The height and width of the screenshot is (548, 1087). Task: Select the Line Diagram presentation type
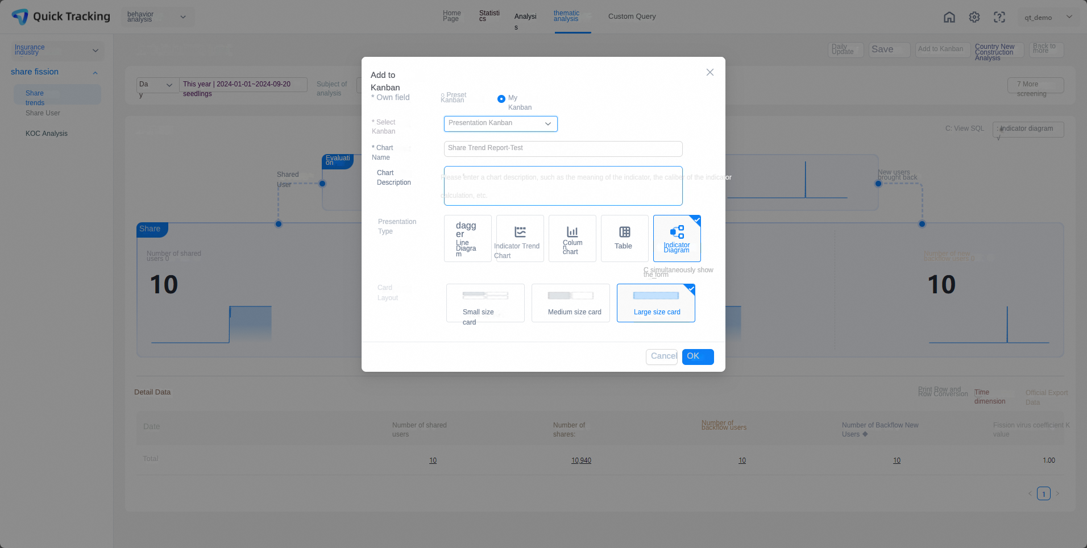click(468, 238)
